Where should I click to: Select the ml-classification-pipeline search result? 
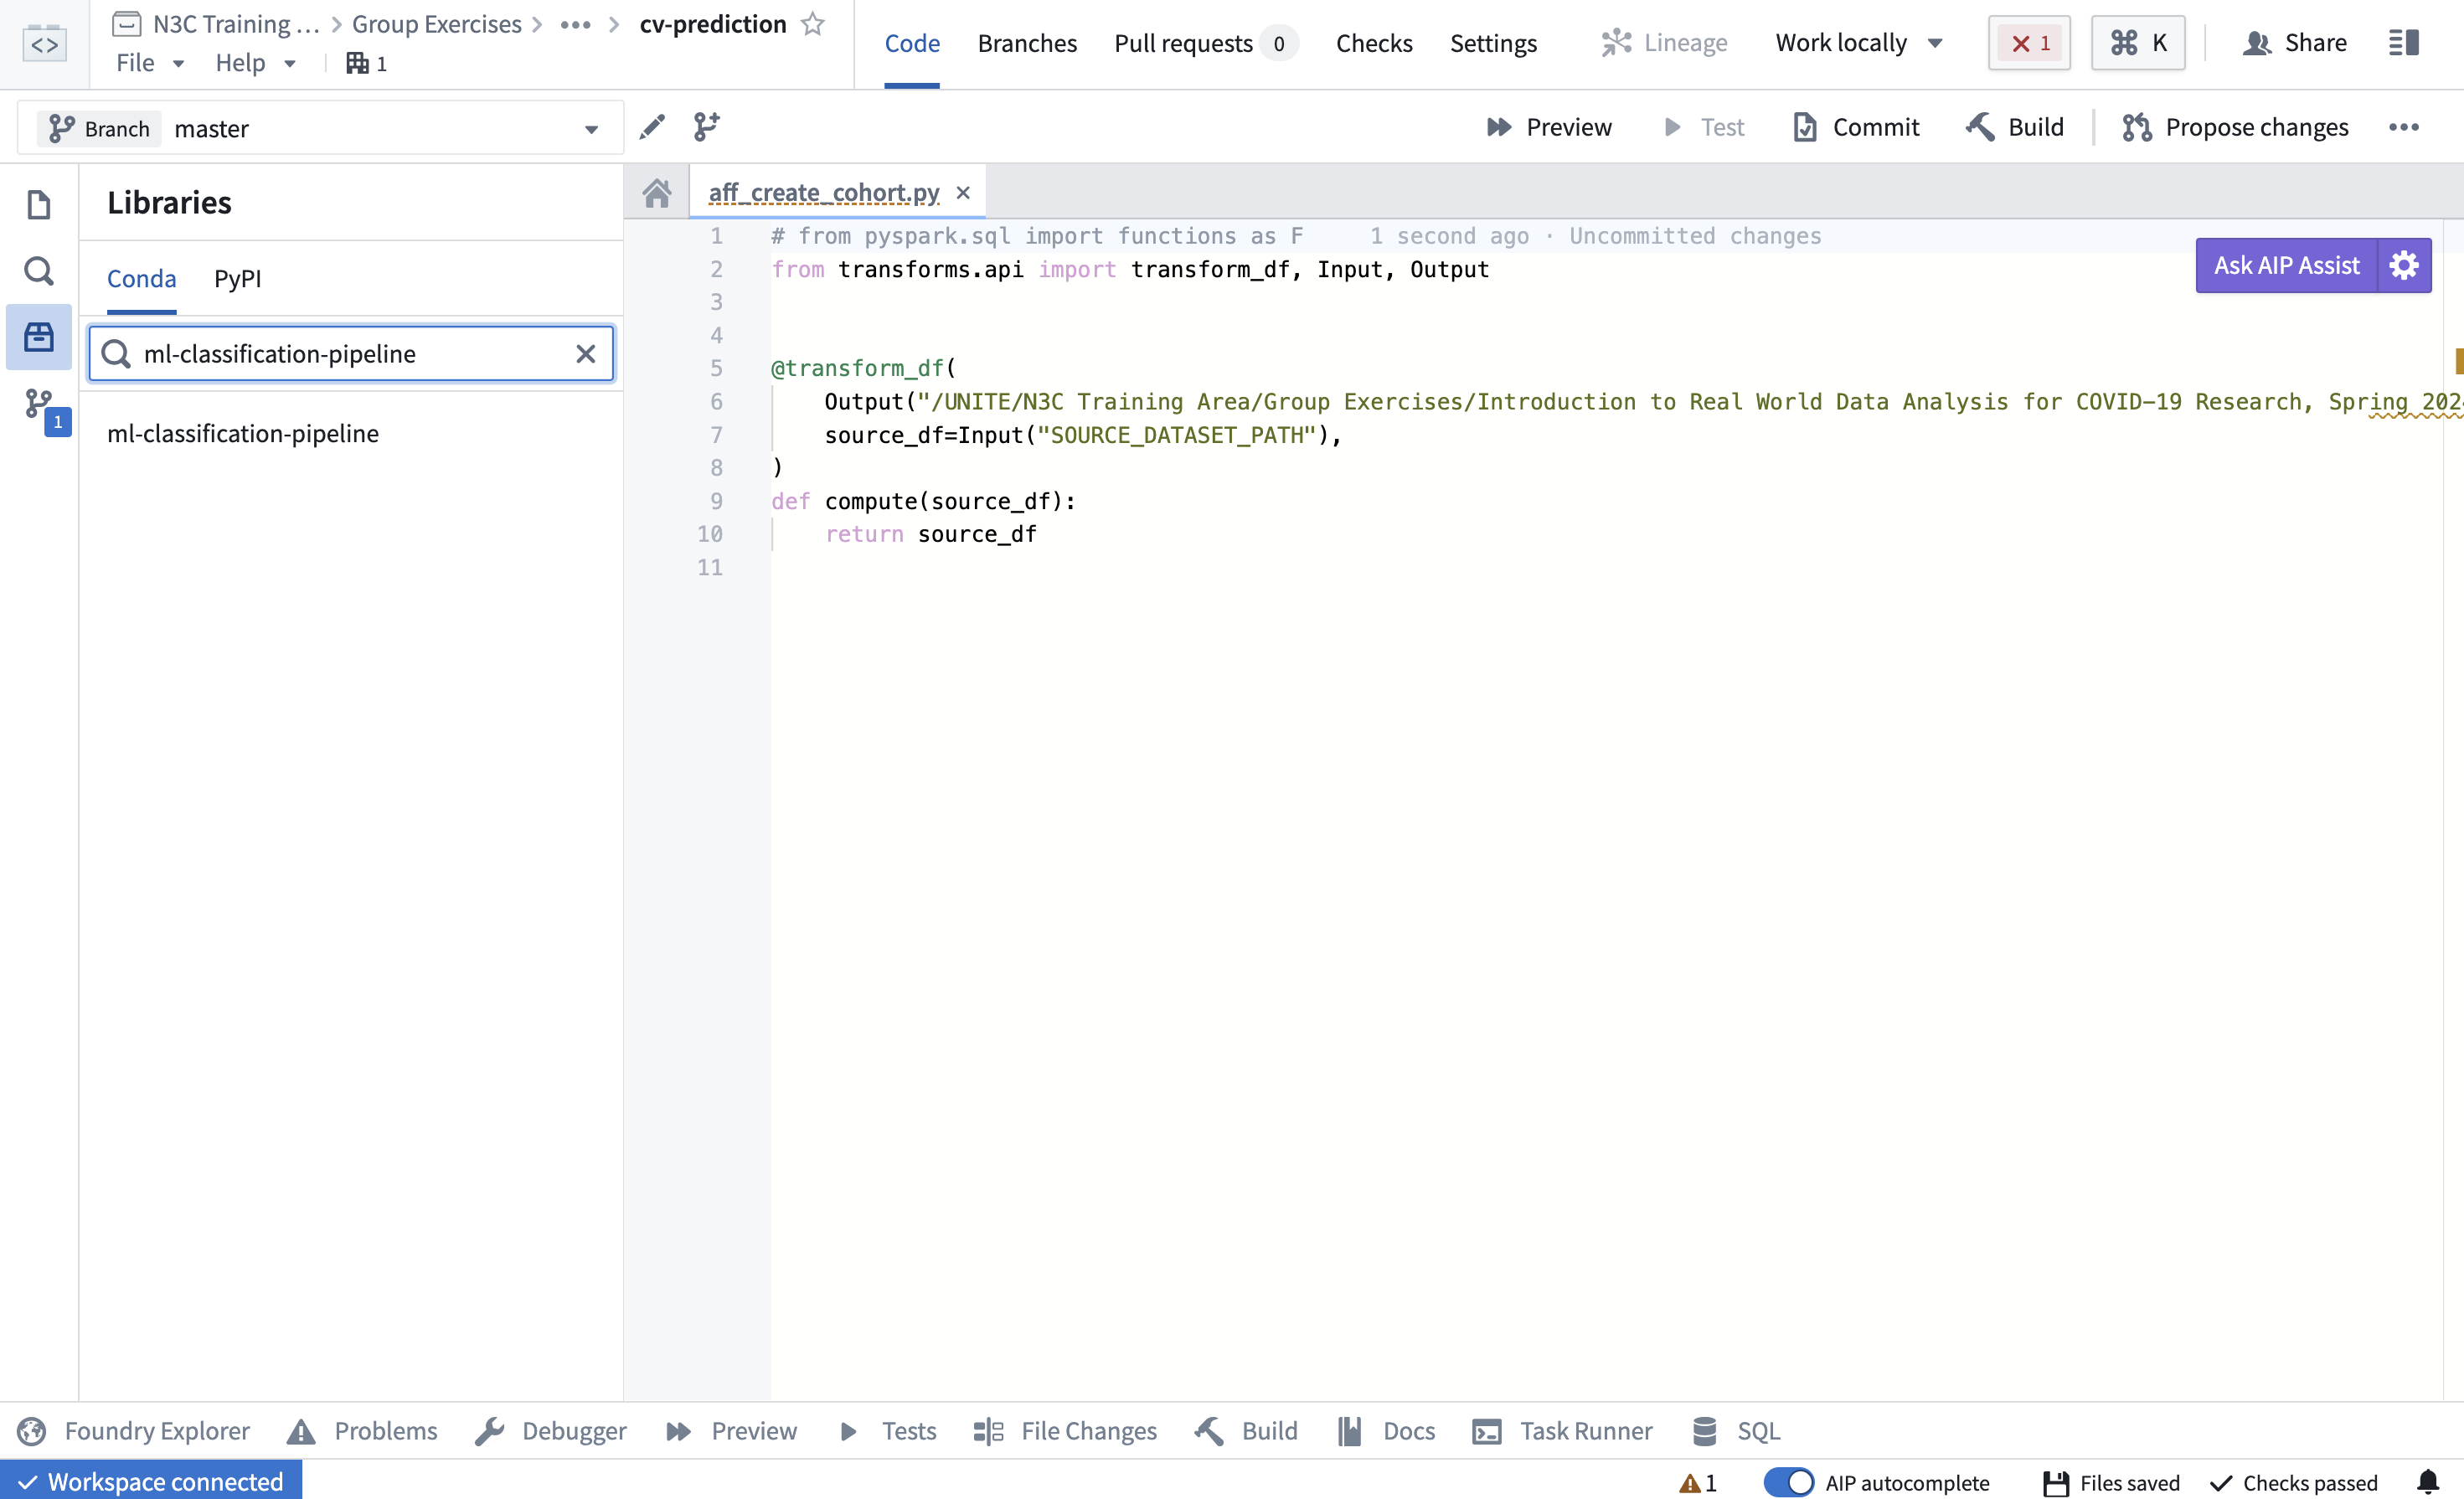243,433
